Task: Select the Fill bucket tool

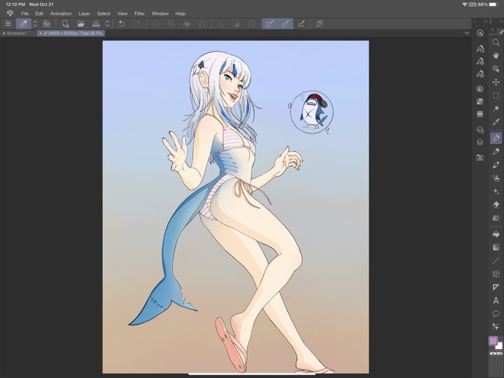Action: pos(496,234)
